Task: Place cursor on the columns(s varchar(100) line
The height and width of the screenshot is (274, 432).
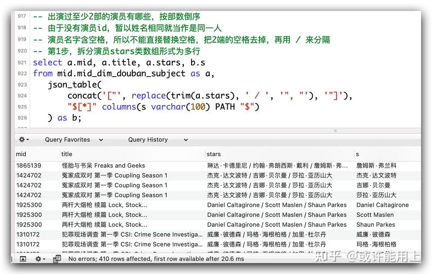Action: pyautogui.click(x=164, y=107)
